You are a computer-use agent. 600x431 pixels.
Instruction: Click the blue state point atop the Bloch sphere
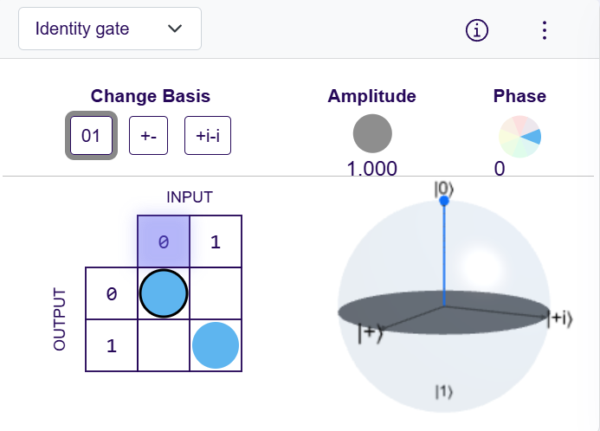444,201
